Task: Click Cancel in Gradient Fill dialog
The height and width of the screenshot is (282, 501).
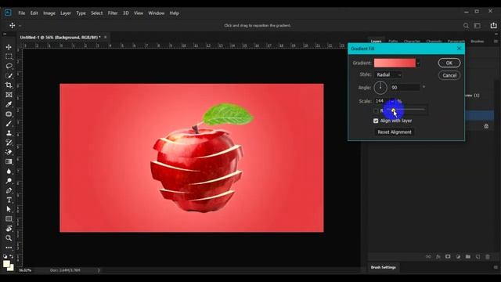Action: [x=449, y=75]
